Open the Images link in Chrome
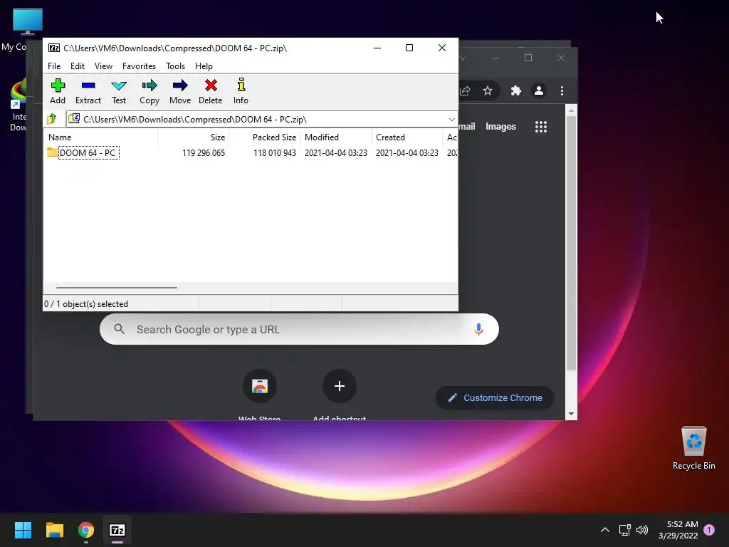This screenshot has height=547, width=729. coord(500,127)
